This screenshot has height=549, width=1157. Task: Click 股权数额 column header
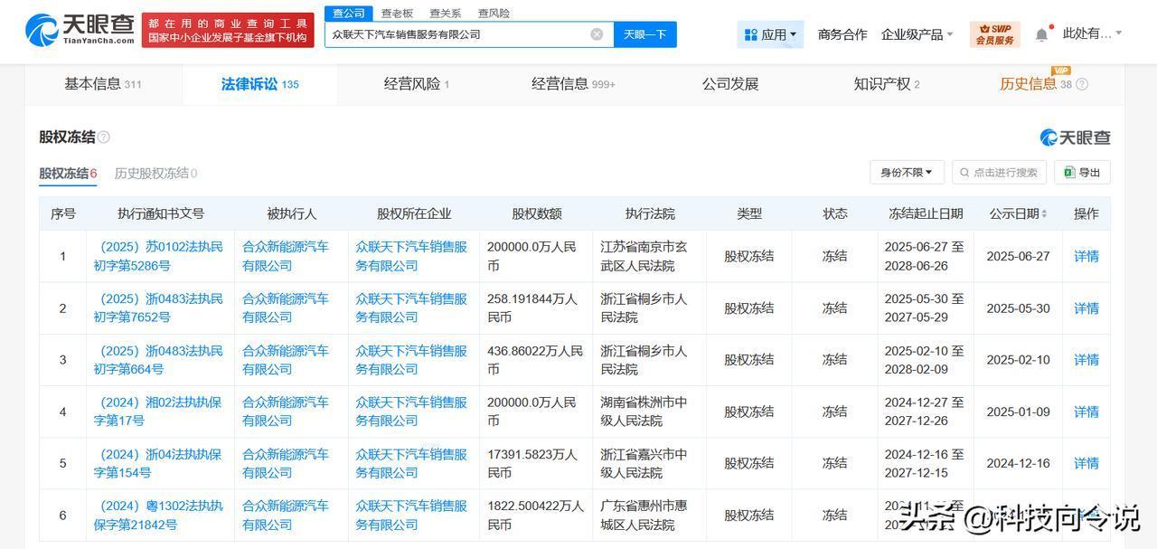coord(537,214)
